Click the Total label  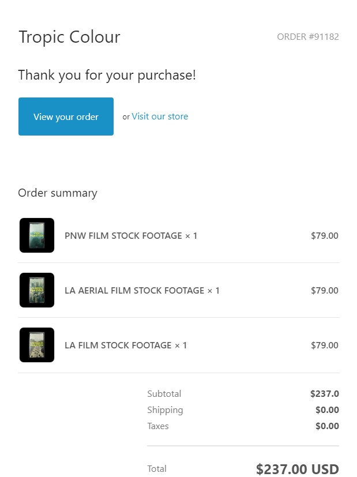(157, 469)
